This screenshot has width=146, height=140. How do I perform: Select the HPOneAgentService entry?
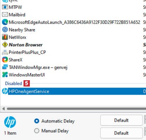click(x=74, y=91)
